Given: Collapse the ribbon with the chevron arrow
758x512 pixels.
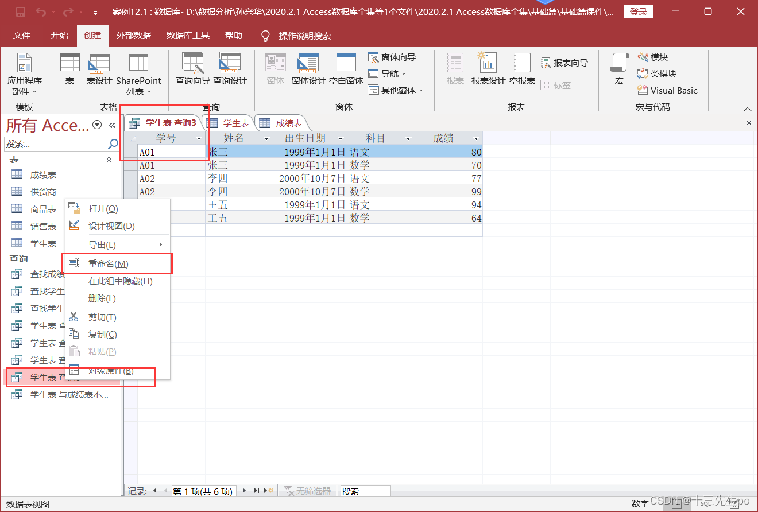Looking at the screenshot, I should pos(748,109).
